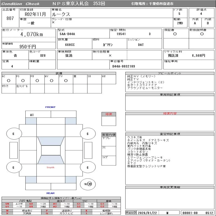Toggle the TV equipment circle mark
Image resolution: width=216 pixels, height=216 pixels.
tap(66, 80)
